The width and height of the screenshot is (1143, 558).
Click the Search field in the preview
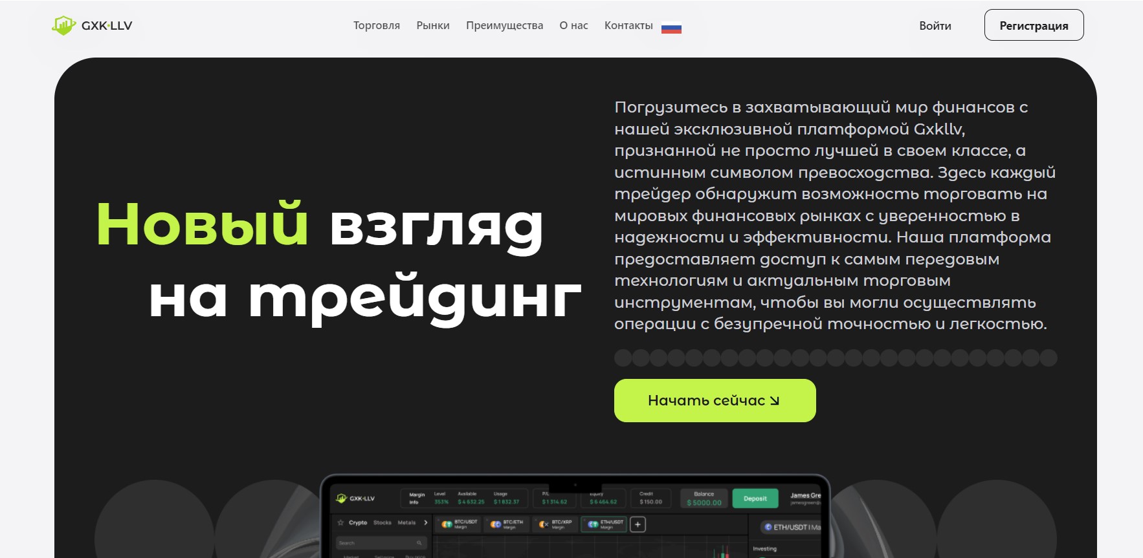click(381, 542)
